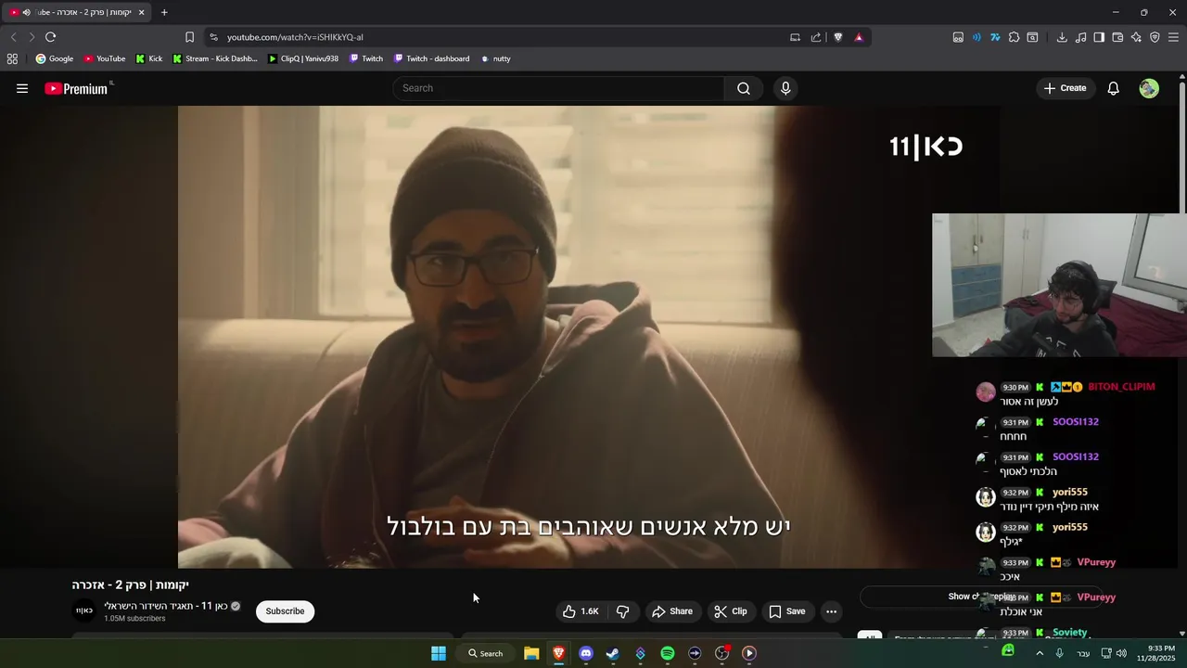This screenshot has width=1187, height=668.
Task: Open the YouTube guide hamburger menu
Action: pyautogui.click(x=22, y=88)
